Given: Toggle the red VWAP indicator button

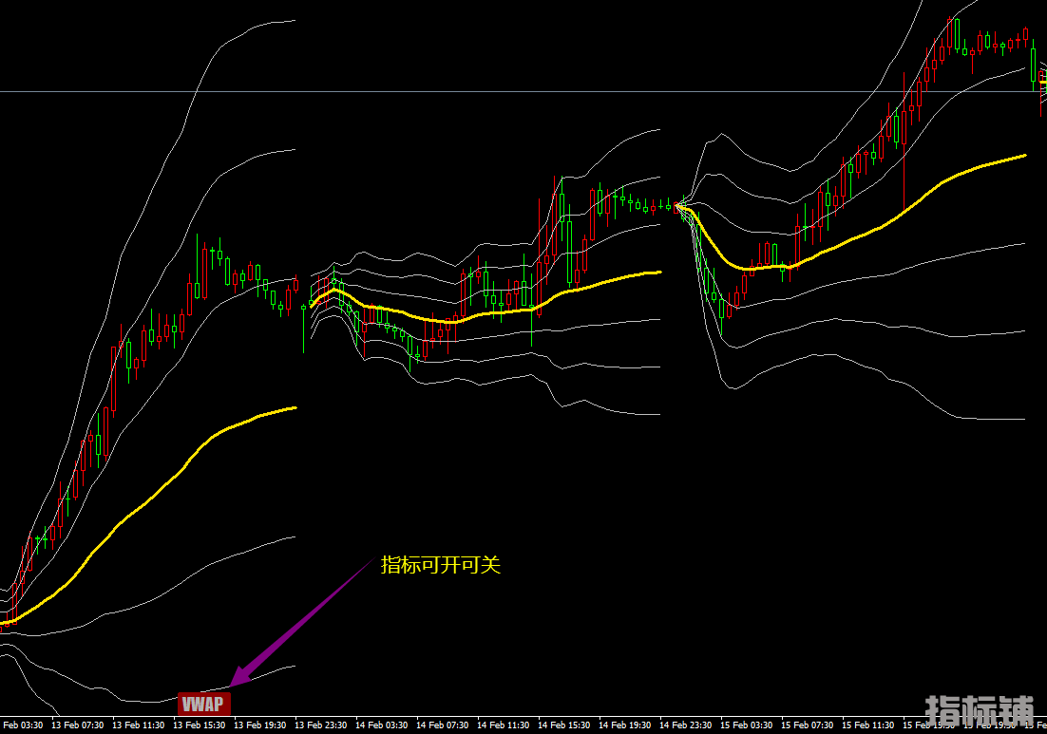Looking at the screenshot, I should click(204, 704).
